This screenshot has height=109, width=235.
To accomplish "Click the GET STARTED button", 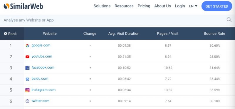I will (217, 6).
